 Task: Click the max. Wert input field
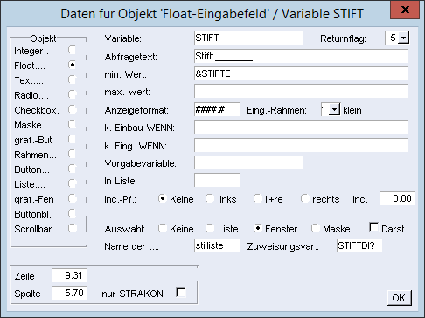point(301,92)
